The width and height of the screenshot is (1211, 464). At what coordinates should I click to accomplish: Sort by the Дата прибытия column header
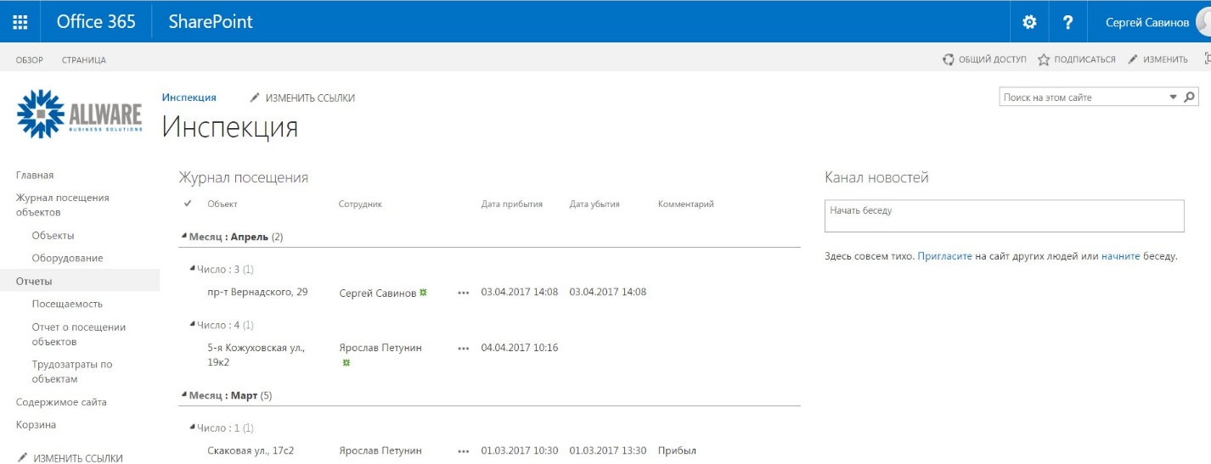click(x=512, y=204)
